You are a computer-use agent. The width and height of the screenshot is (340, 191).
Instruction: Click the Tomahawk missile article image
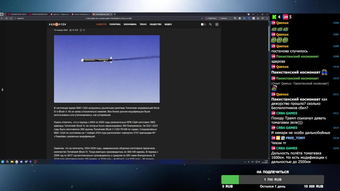tap(107, 69)
